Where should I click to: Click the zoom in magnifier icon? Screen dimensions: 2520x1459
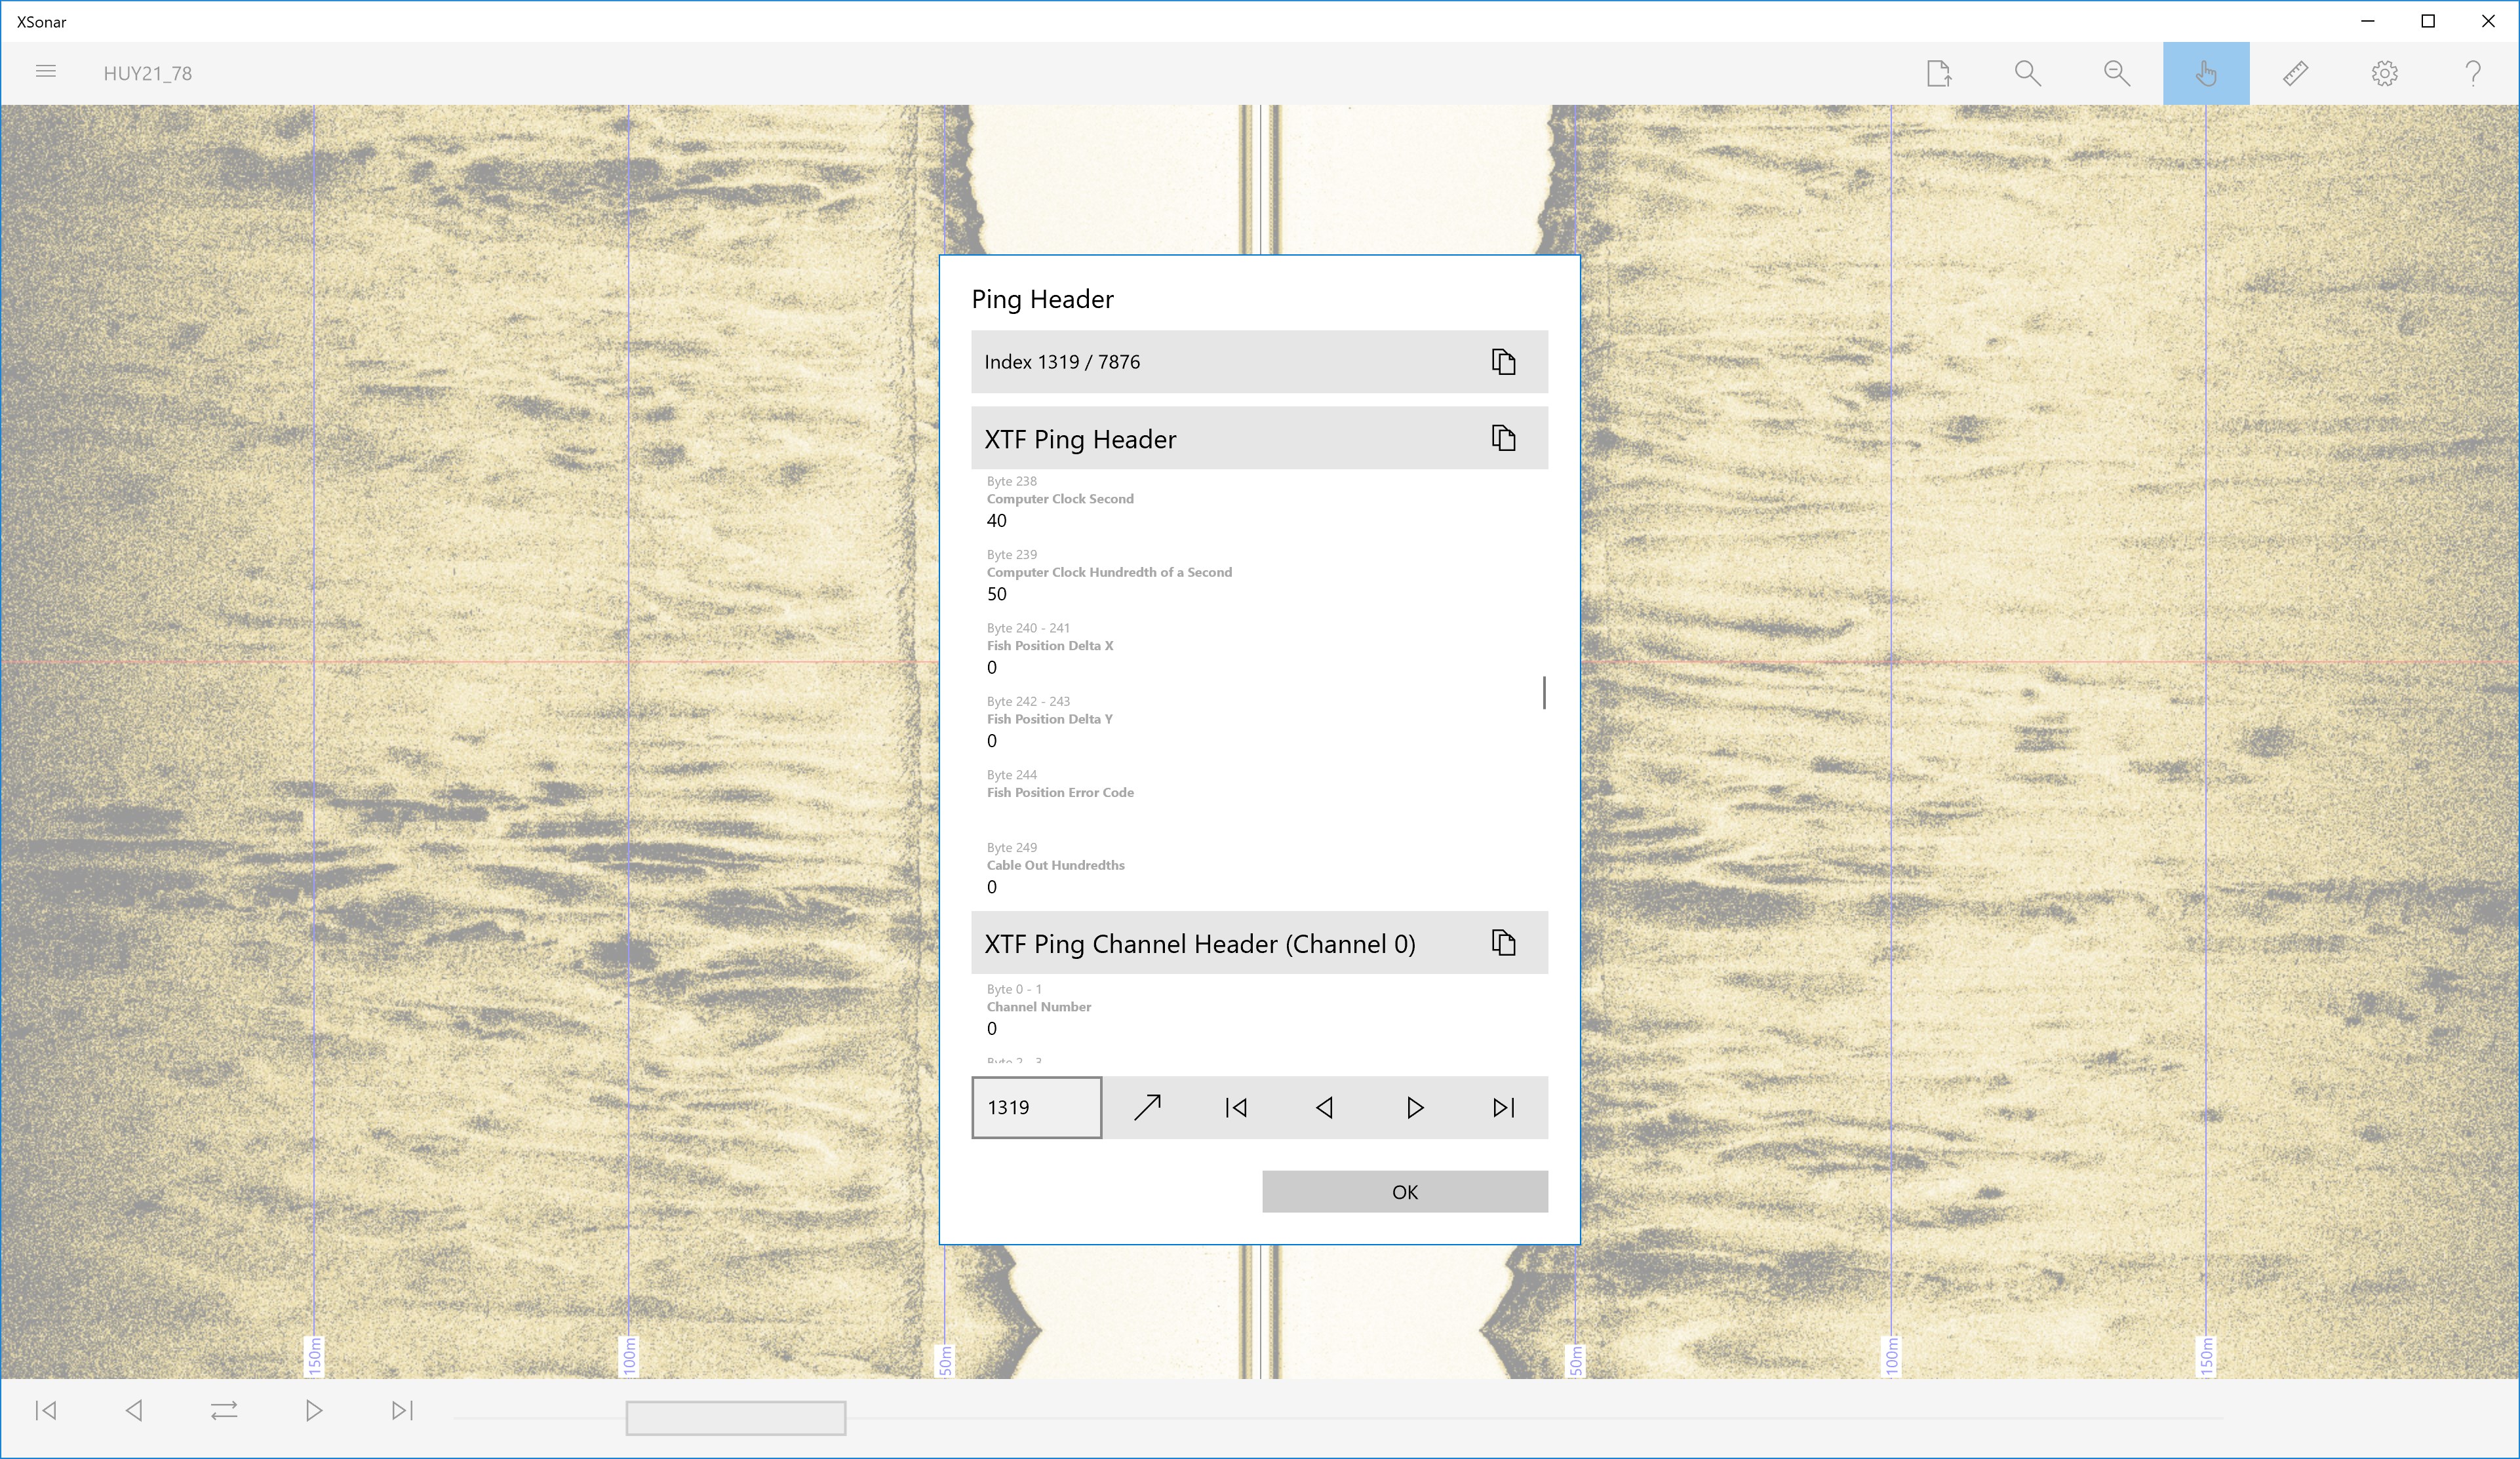(2027, 73)
